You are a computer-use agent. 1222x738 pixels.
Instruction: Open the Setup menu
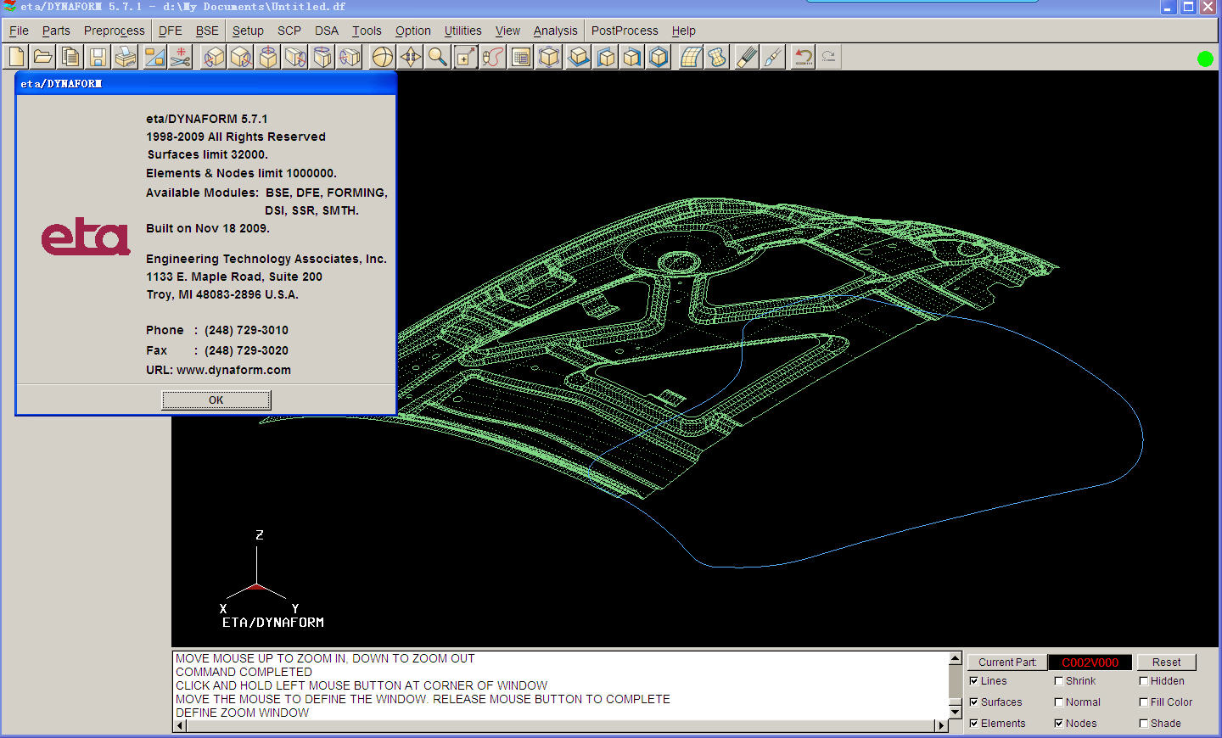(x=248, y=31)
